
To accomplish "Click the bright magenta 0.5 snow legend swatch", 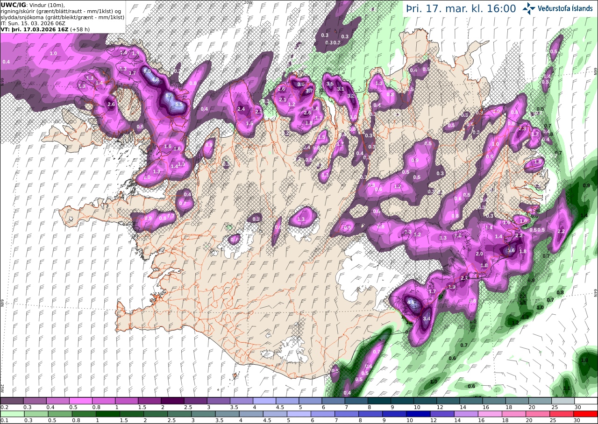I will pyautogui.click(x=80, y=401).
